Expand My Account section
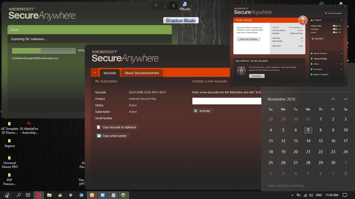355x199 pixels. coord(327,69)
